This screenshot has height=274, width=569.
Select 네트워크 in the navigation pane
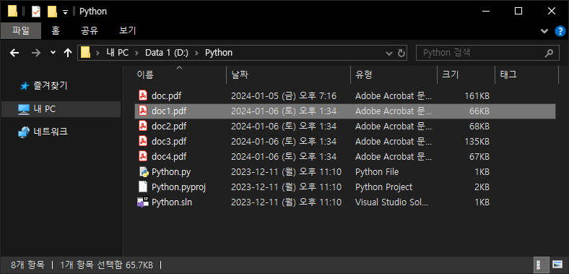point(50,132)
